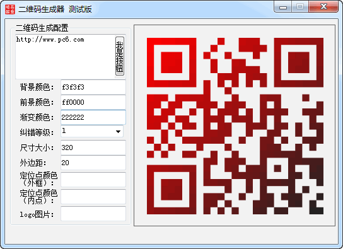Click the URL text area containing http://www.pc6.com

(x=65, y=57)
